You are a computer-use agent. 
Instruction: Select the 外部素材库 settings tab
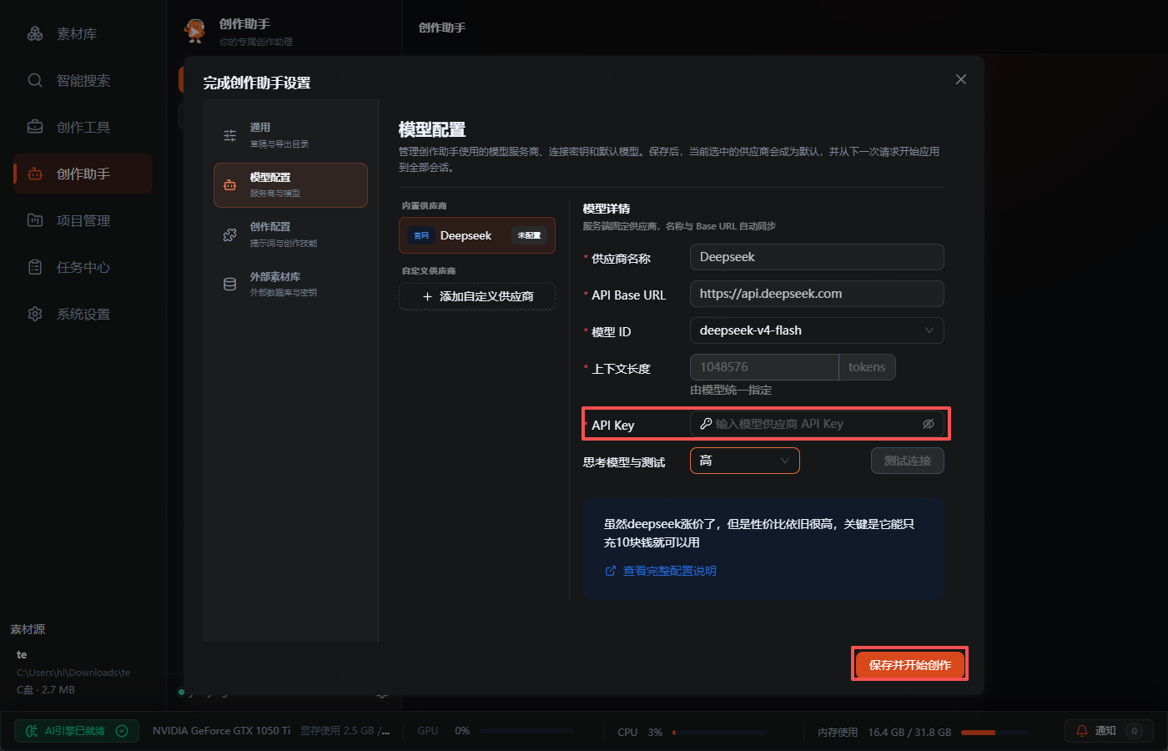click(290, 284)
